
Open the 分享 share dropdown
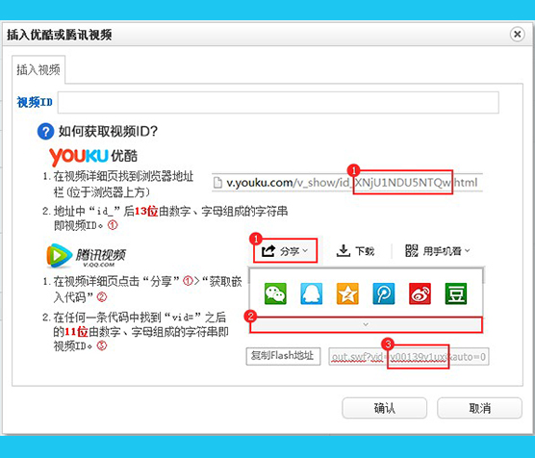coord(285,251)
